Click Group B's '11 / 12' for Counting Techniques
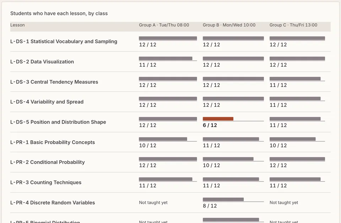The width and height of the screenshot is (341, 223). click(211, 186)
